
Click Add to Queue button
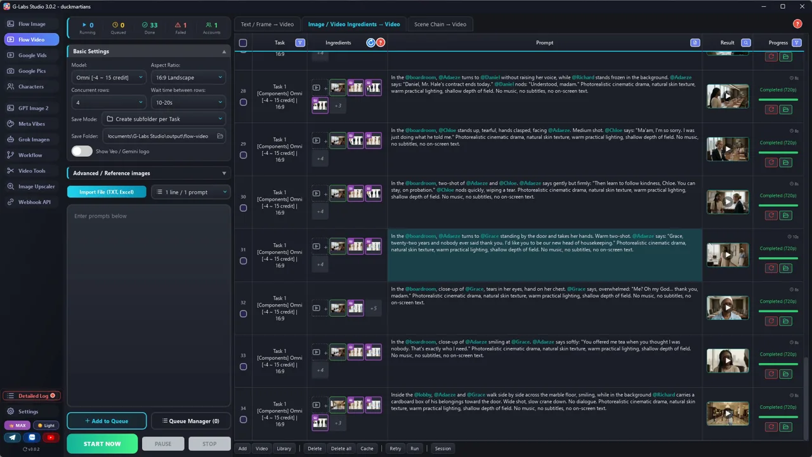coord(107,421)
